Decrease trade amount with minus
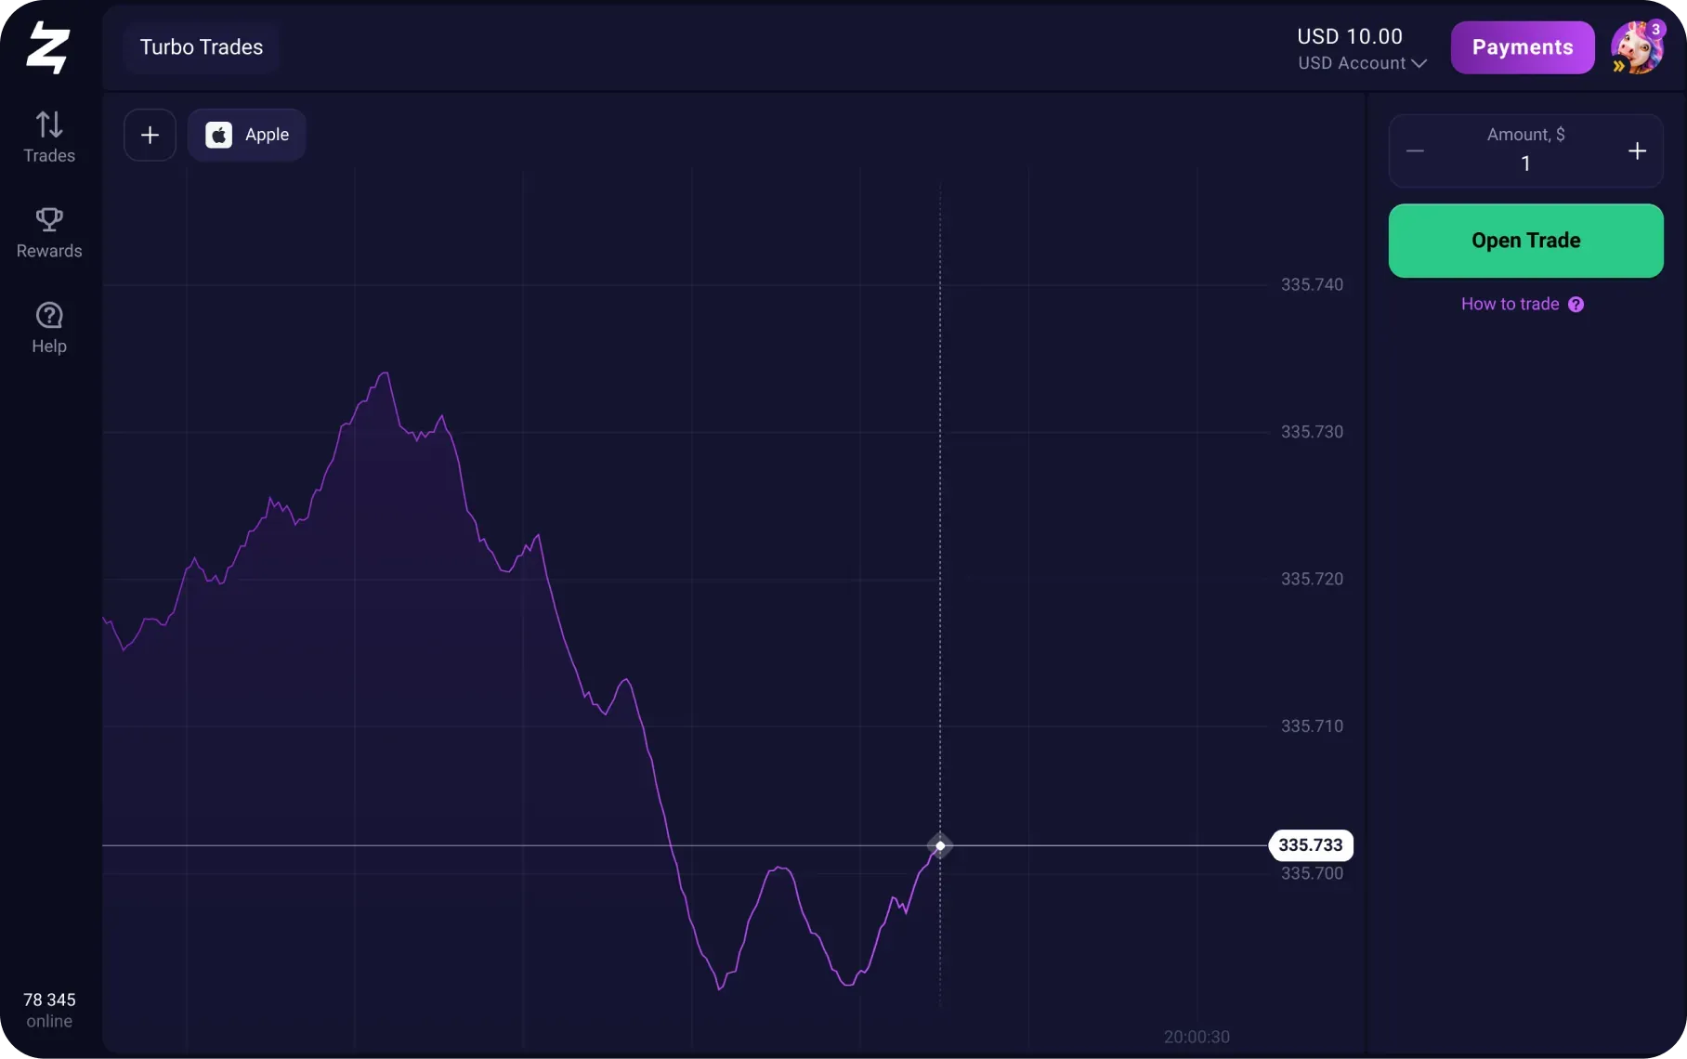This screenshot has width=1687, height=1059. point(1415,150)
